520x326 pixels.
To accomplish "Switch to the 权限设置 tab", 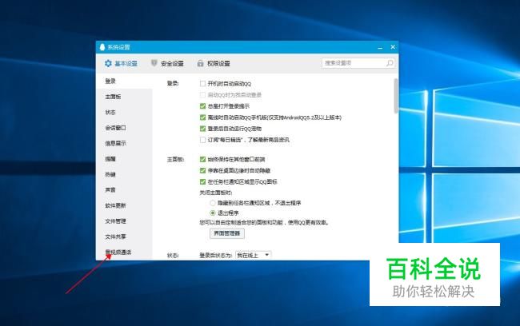I will click(214, 63).
